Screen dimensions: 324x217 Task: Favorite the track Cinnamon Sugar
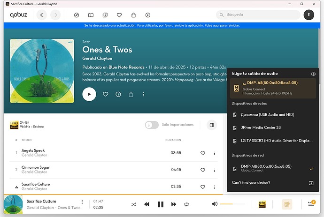203,170
